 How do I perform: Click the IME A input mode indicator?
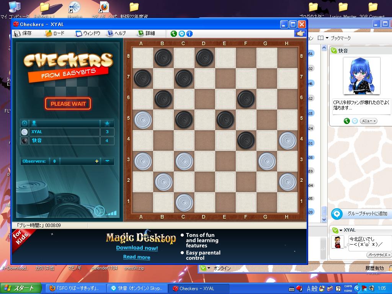point(309,289)
